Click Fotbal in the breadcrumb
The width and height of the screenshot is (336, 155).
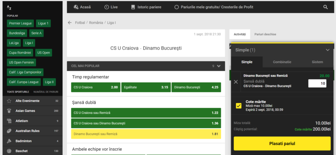click(80, 23)
